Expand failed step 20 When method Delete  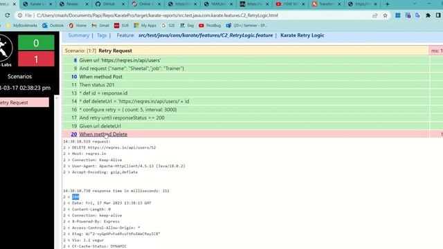pyautogui.click(x=103, y=134)
